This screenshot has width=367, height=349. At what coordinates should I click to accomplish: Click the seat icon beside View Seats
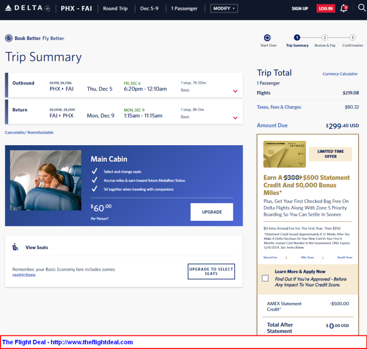[x=15, y=247]
